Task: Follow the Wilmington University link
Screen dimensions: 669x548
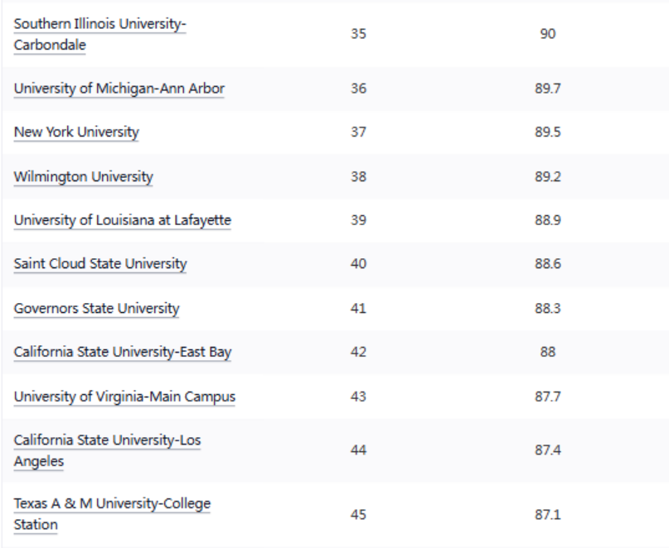Action: (x=84, y=176)
